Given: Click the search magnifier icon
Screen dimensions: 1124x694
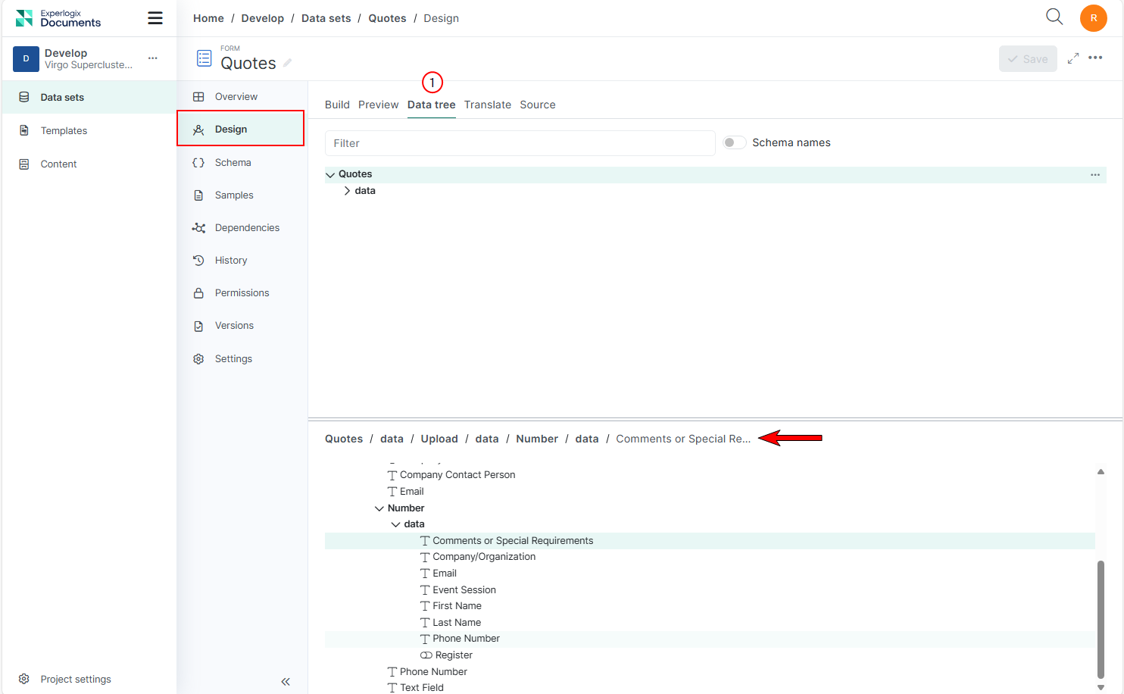Looking at the screenshot, I should click(x=1054, y=17).
